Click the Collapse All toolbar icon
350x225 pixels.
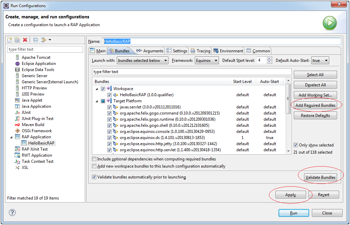click(x=35, y=40)
